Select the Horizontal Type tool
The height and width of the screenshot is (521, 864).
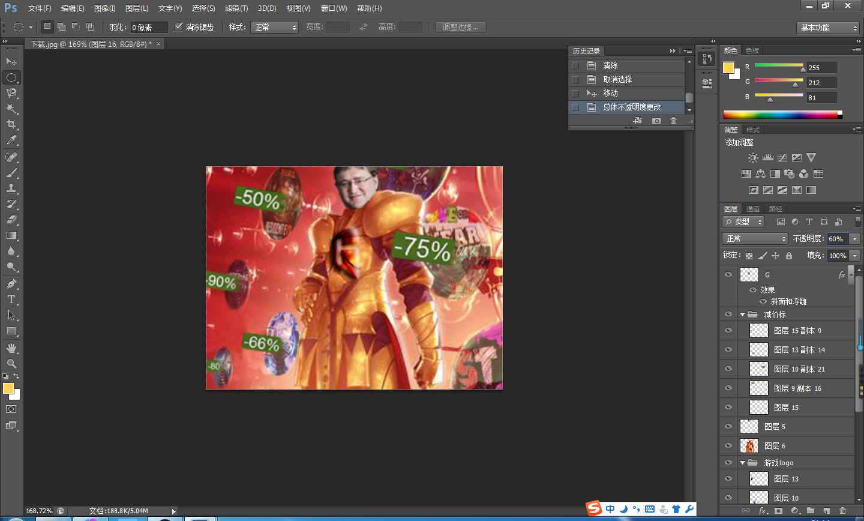(x=11, y=300)
